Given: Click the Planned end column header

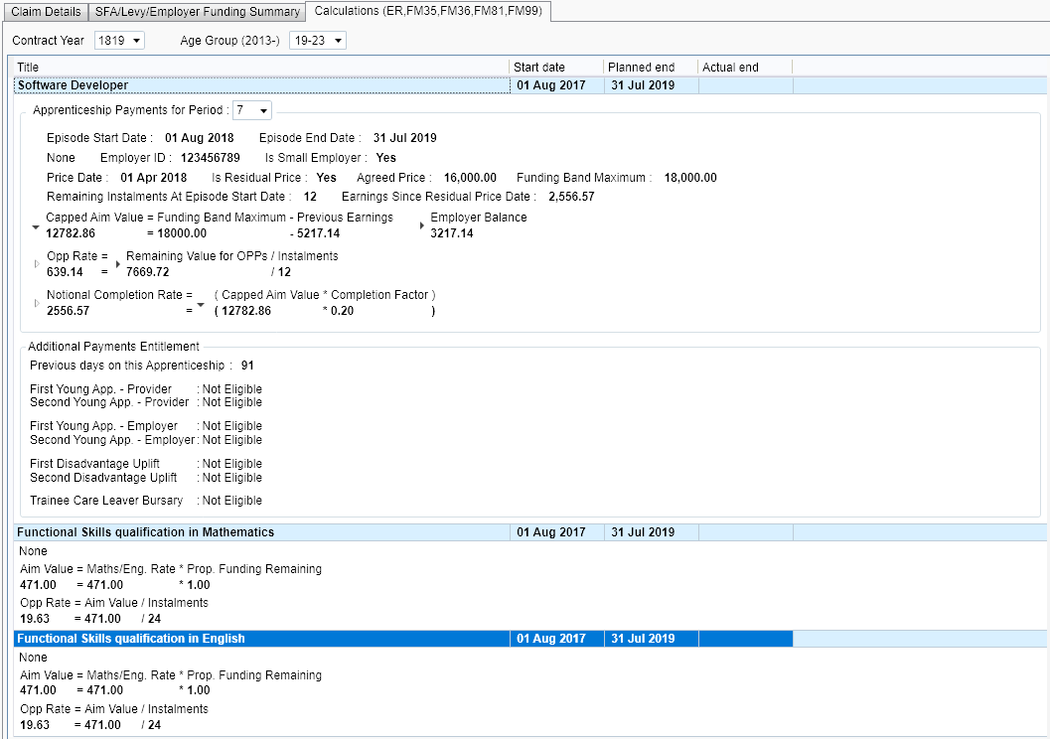Looking at the screenshot, I should (650, 67).
